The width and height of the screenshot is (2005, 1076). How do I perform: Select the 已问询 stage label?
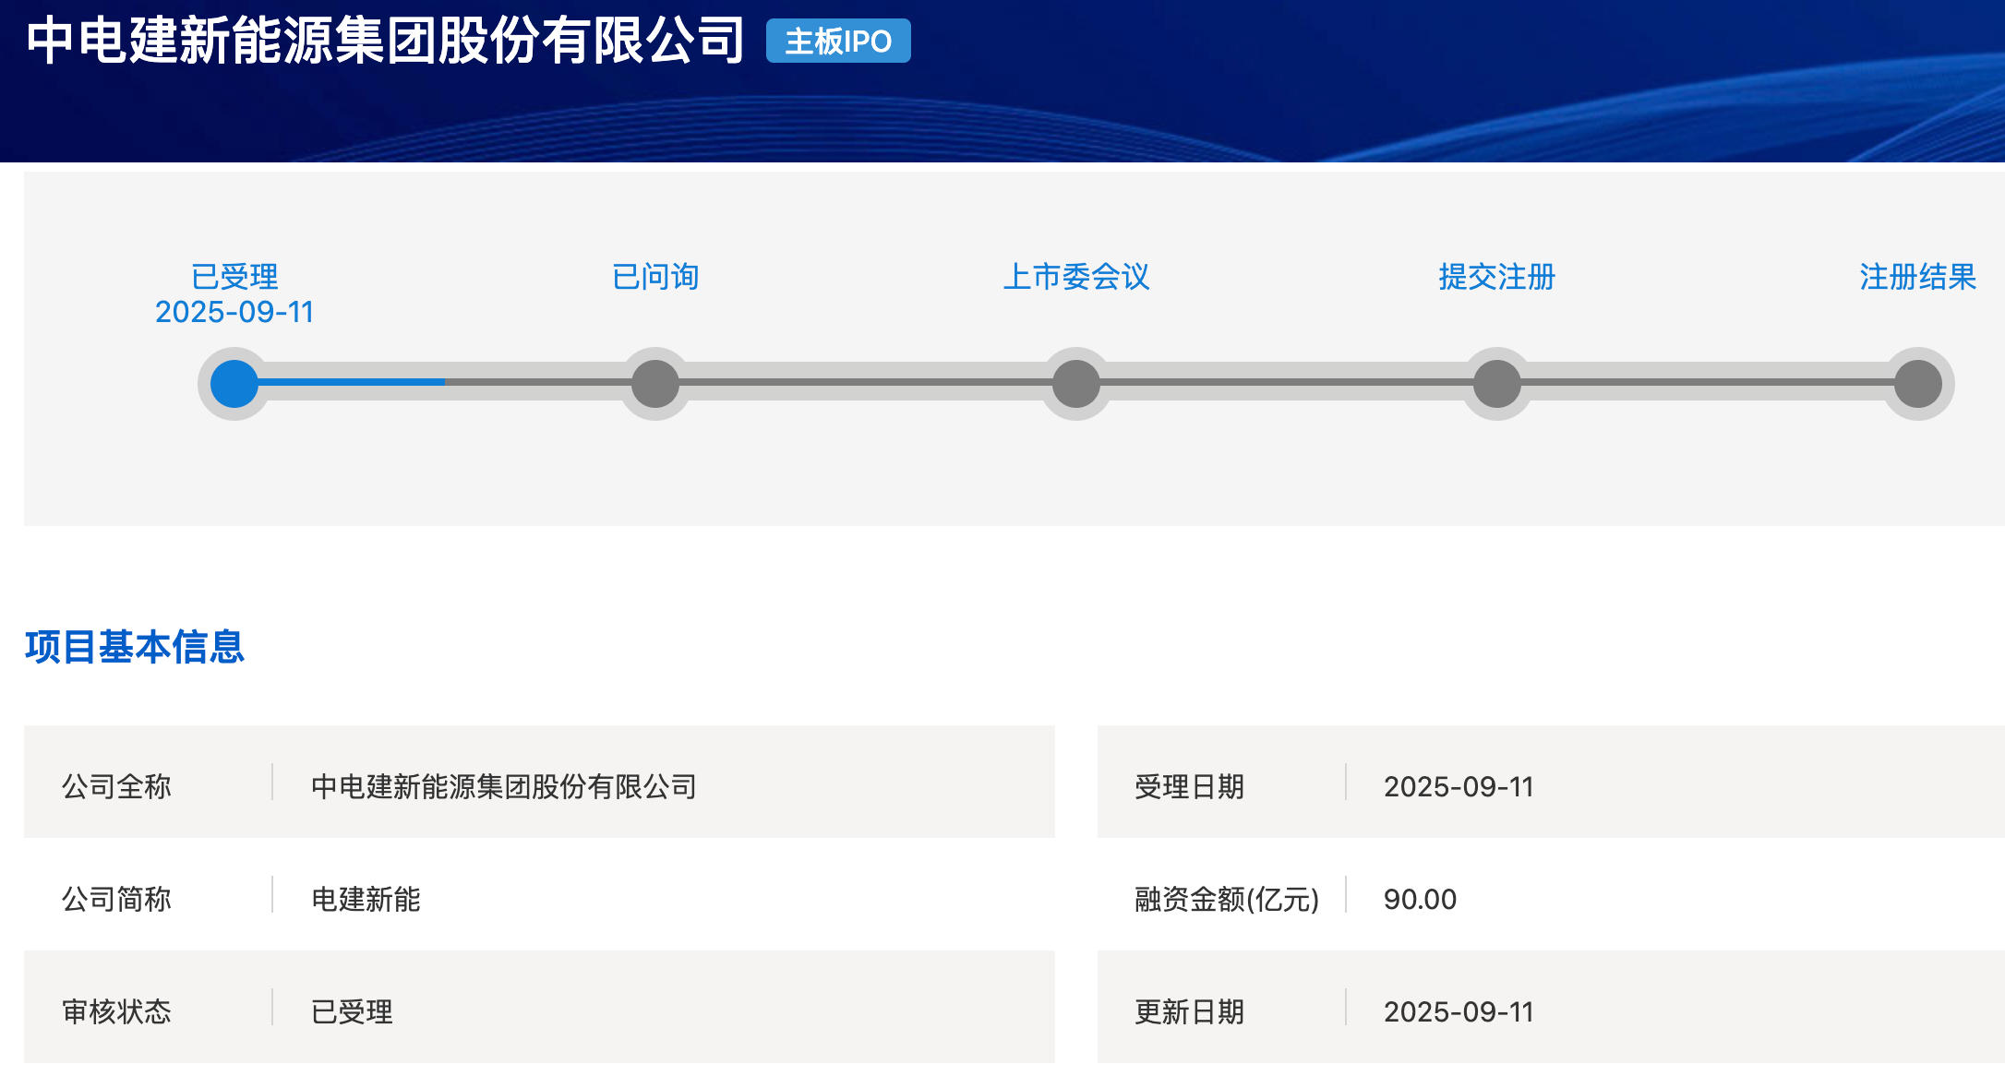(655, 276)
